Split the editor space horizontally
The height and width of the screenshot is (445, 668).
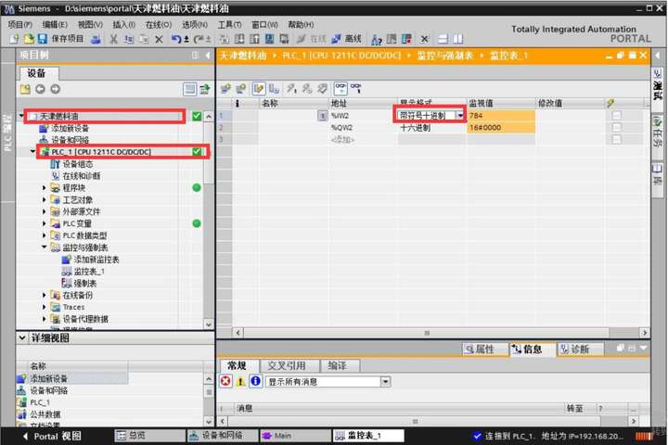coord(443,39)
